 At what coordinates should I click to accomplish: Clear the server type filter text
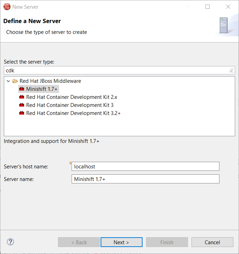231,70
